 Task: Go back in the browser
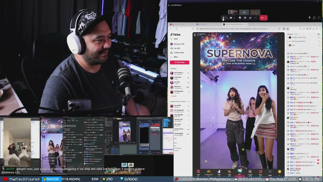(170, 29)
